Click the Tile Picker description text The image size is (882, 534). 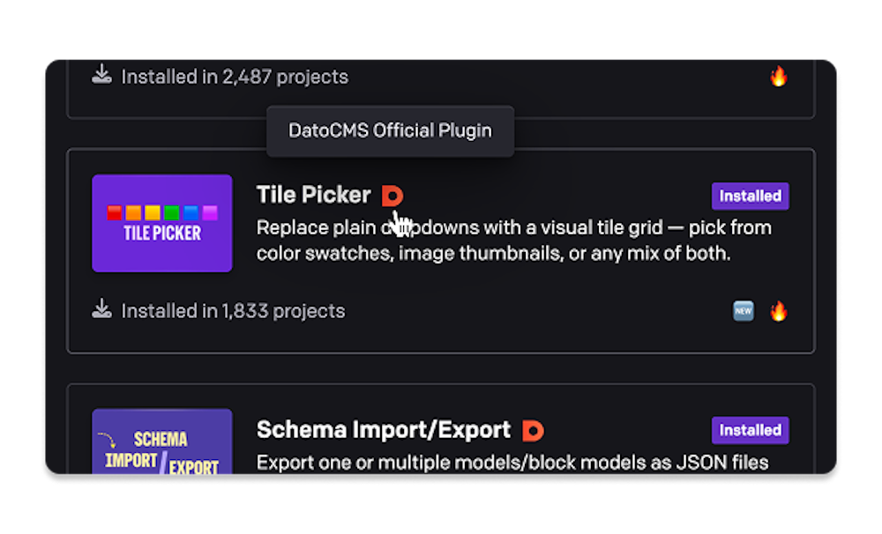tap(514, 241)
